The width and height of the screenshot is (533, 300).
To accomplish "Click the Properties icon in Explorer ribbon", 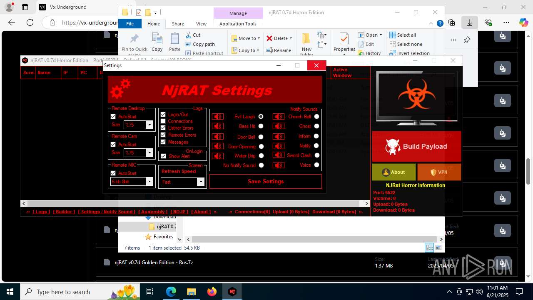I will tap(344, 43).
